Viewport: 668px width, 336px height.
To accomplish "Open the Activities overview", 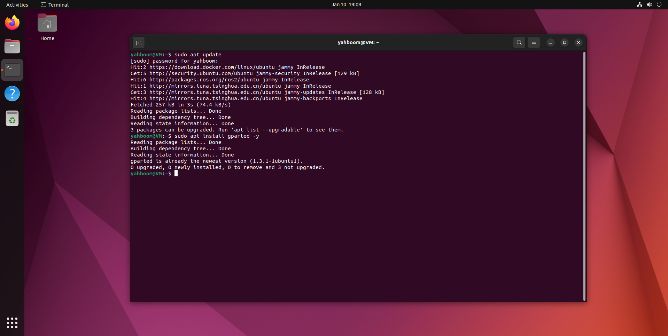I will (17, 5).
